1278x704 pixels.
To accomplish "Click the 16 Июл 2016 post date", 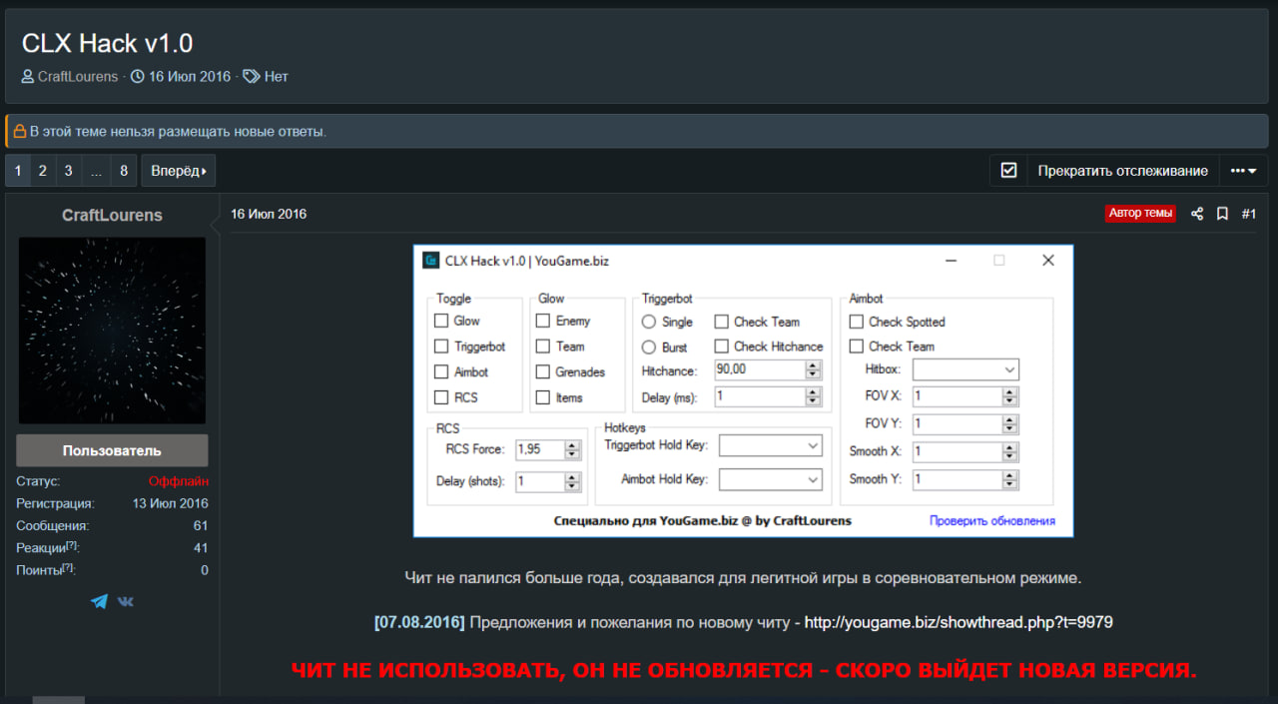I will click(269, 214).
